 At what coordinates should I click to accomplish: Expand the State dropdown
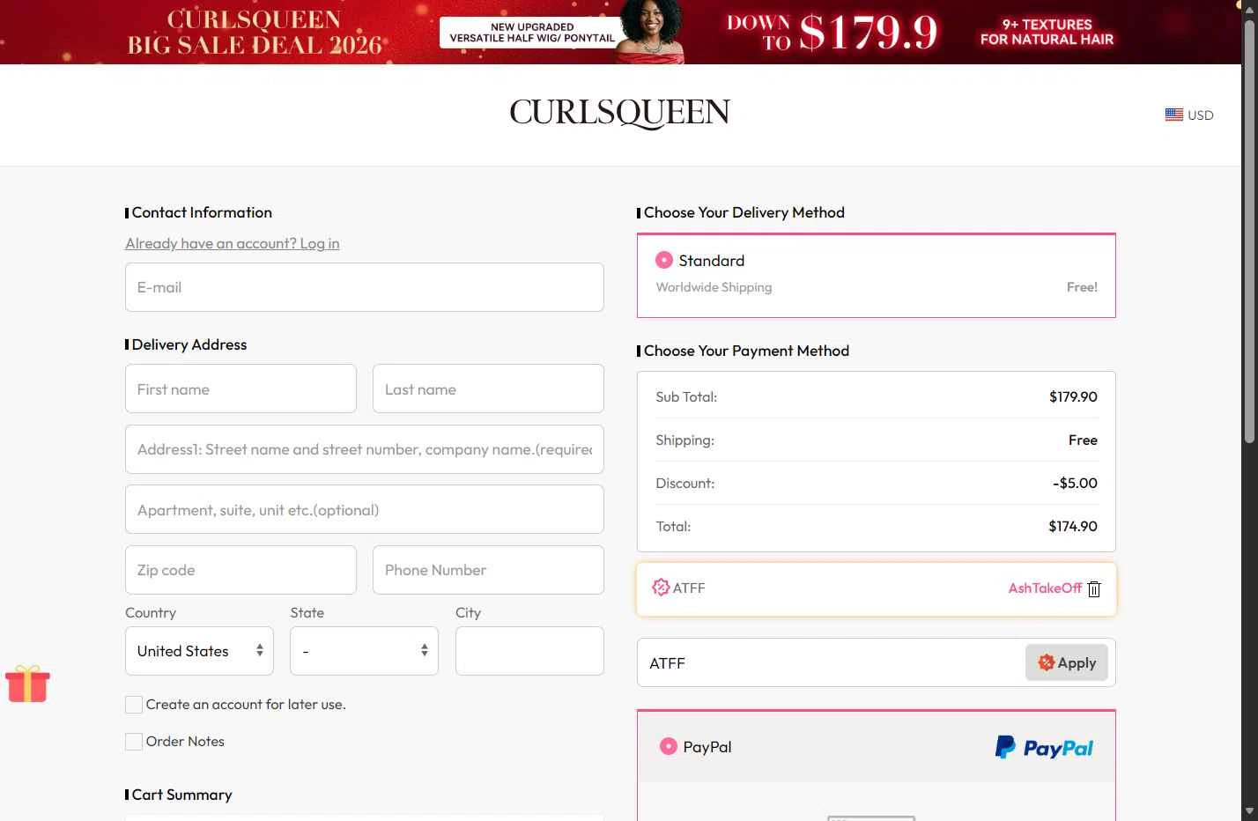tap(364, 651)
